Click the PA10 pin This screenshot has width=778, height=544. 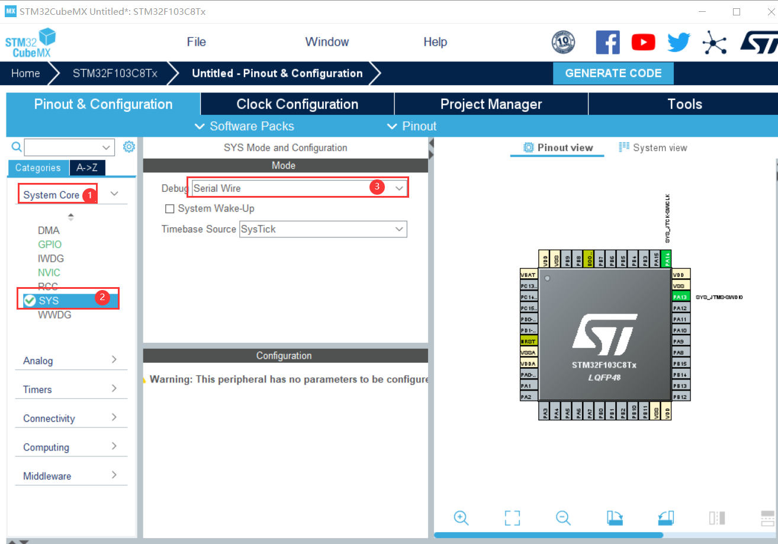[x=681, y=330]
